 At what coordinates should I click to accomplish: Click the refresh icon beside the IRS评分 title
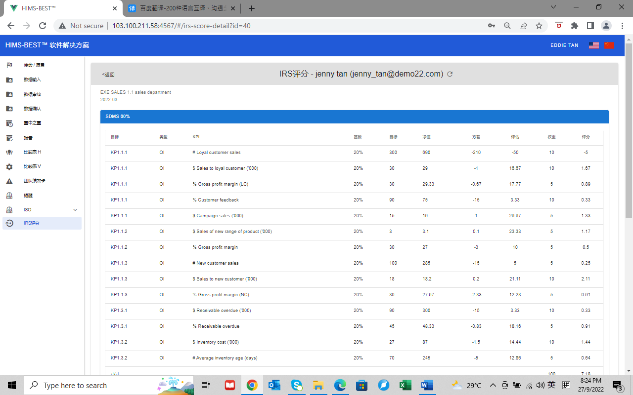(x=450, y=74)
